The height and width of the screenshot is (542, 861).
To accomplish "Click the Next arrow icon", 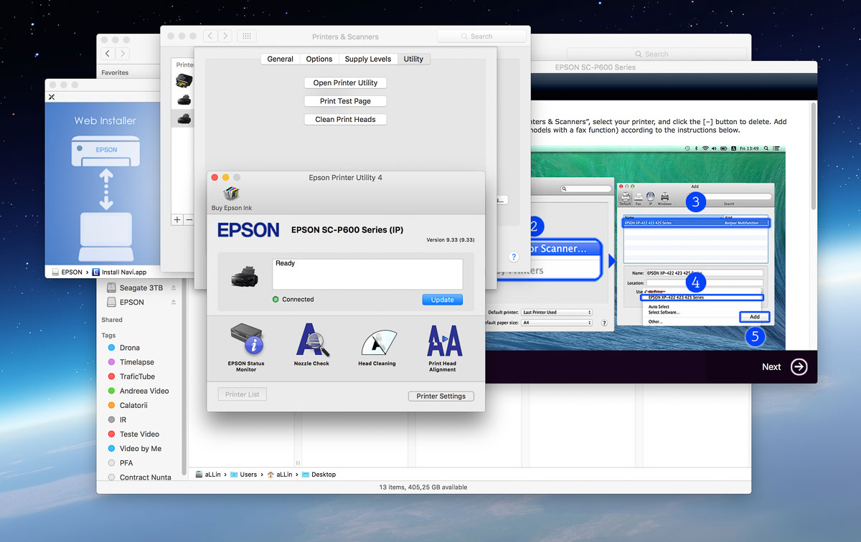I will (x=799, y=366).
